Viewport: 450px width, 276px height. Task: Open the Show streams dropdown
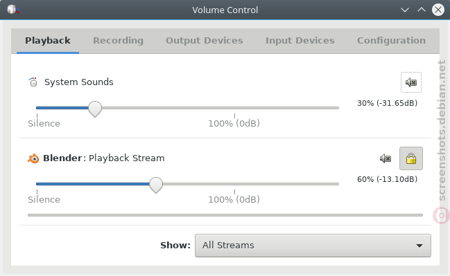313,246
